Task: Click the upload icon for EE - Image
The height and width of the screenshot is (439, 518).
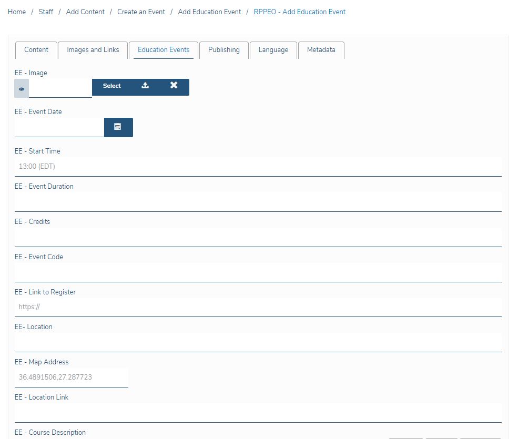Action: click(x=145, y=86)
